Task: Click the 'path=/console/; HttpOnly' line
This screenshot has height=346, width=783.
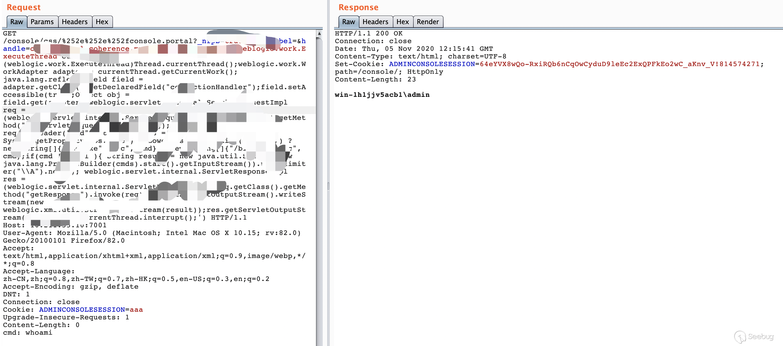Action: (389, 72)
